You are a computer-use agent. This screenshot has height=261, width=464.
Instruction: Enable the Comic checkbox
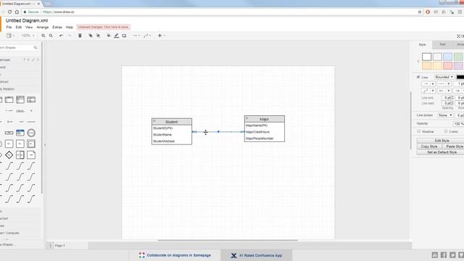click(x=446, y=131)
